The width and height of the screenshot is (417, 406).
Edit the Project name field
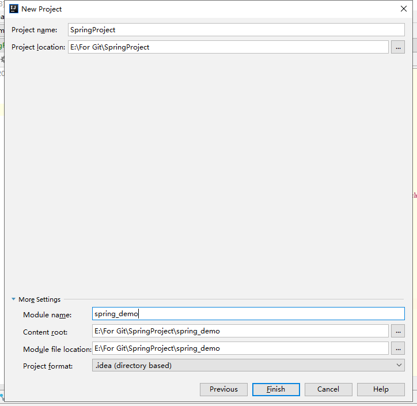[236, 30]
